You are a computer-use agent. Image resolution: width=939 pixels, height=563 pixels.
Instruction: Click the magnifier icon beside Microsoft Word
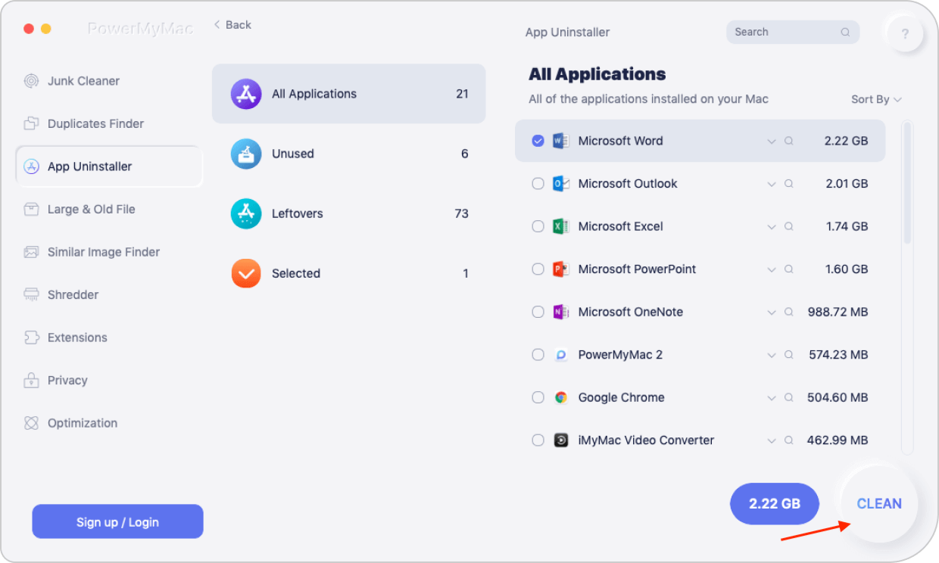tap(789, 141)
